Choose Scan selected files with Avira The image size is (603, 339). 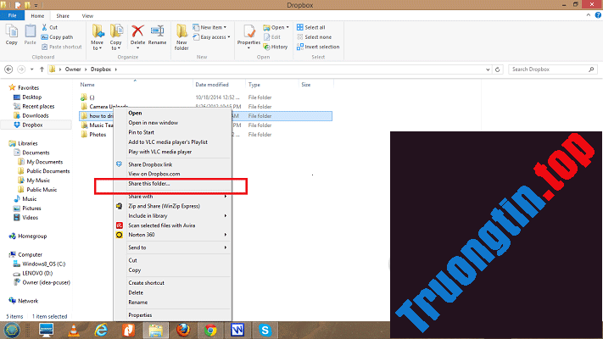(161, 225)
